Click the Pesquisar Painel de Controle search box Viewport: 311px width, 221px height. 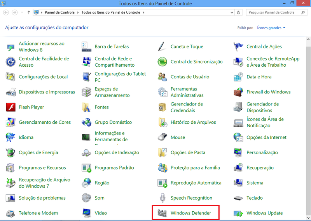[x=272, y=12]
